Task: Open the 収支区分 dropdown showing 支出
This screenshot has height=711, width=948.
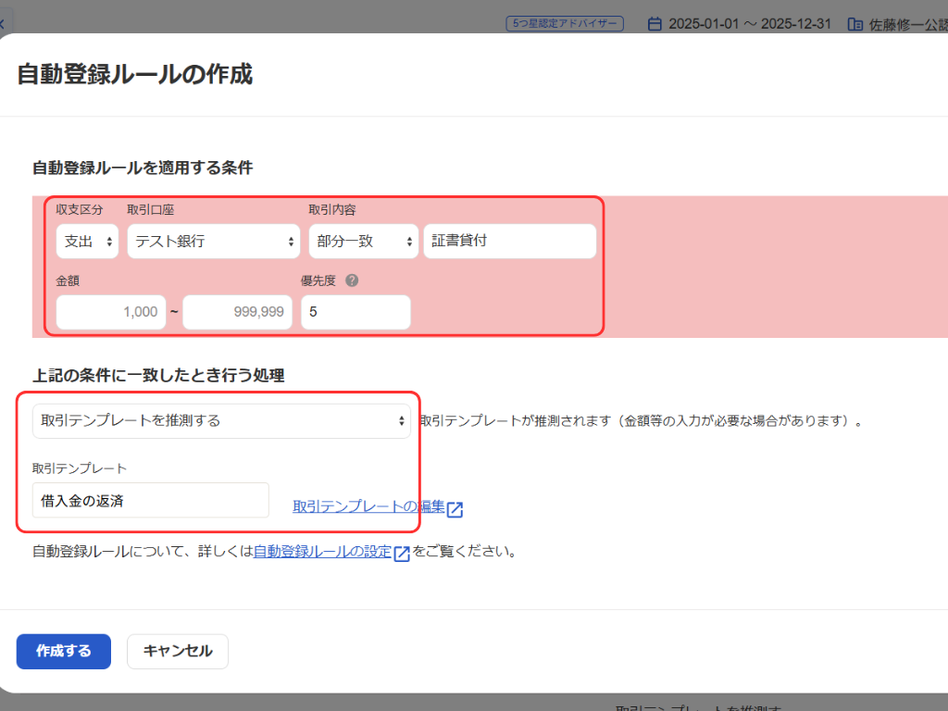Action: tap(87, 242)
